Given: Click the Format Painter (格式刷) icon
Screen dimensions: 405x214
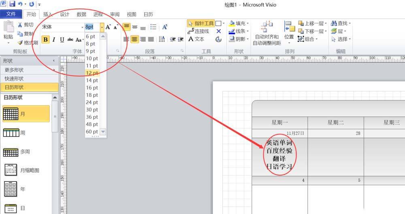Looking at the screenshot, I should (x=20, y=43).
